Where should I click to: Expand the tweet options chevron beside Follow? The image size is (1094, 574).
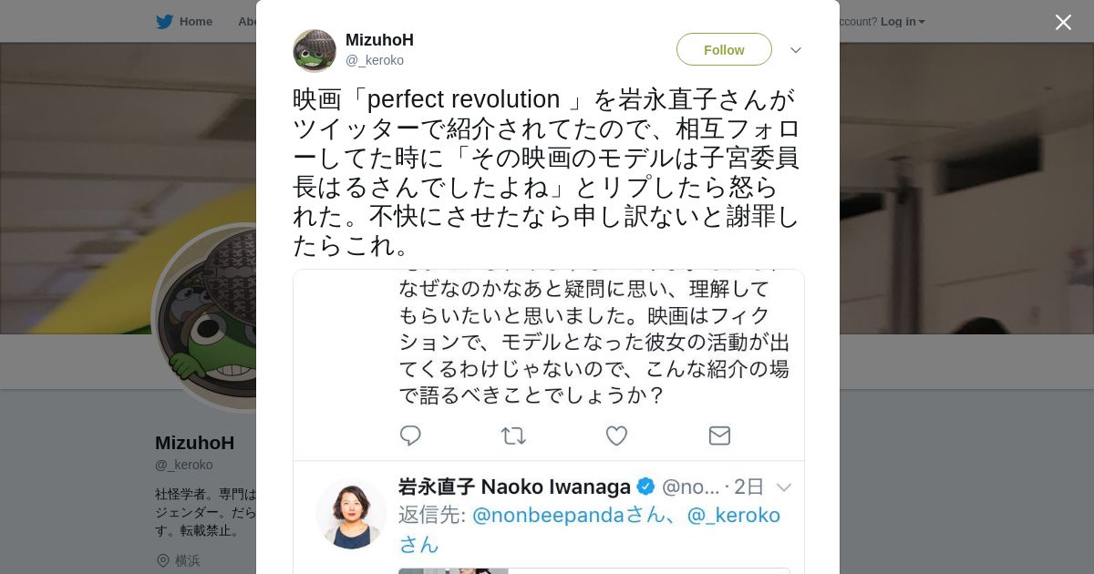(x=796, y=50)
